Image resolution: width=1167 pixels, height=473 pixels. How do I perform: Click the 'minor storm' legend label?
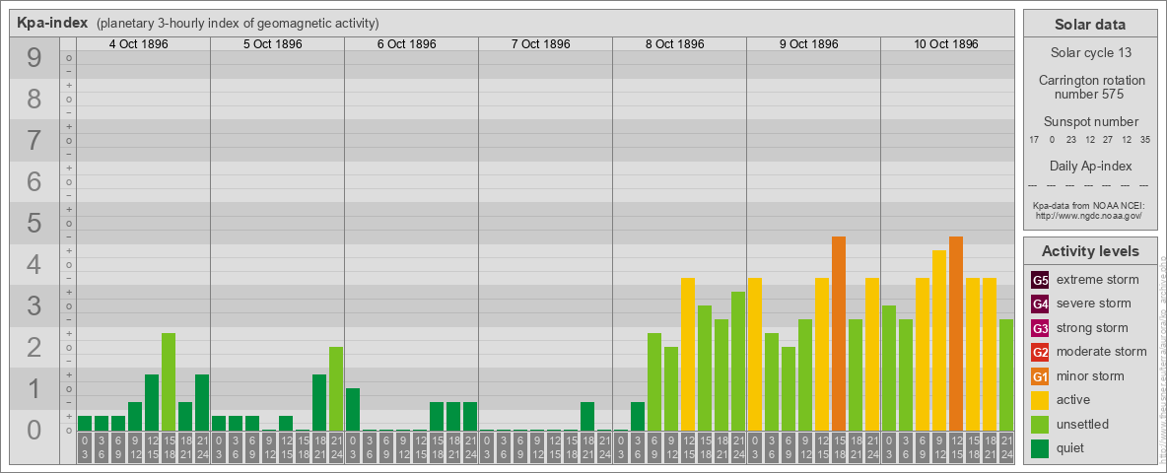(x=1090, y=376)
